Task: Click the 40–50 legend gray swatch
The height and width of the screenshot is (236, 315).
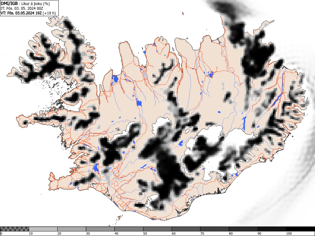Action: click(129, 229)
